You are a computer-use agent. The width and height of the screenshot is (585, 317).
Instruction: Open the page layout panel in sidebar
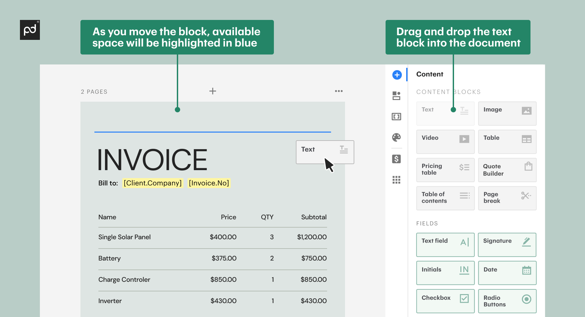(397, 96)
